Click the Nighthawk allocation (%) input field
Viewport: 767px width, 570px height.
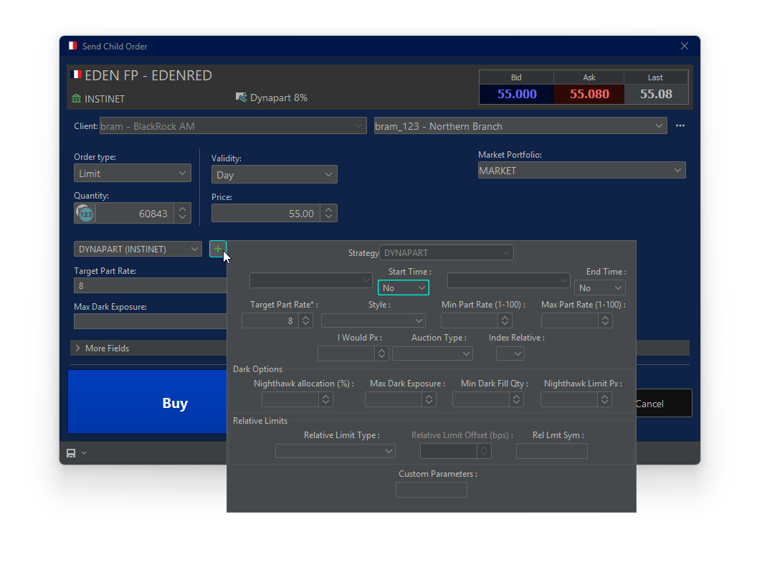(290, 399)
